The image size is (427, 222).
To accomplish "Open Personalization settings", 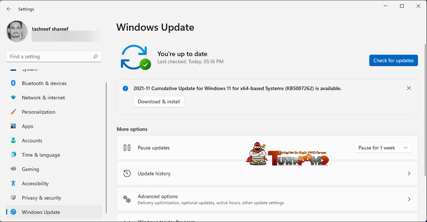I will pyautogui.click(x=54, y=112).
